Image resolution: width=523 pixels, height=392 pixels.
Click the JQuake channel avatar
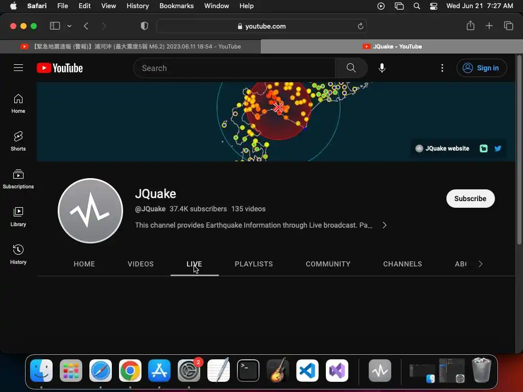pos(90,211)
